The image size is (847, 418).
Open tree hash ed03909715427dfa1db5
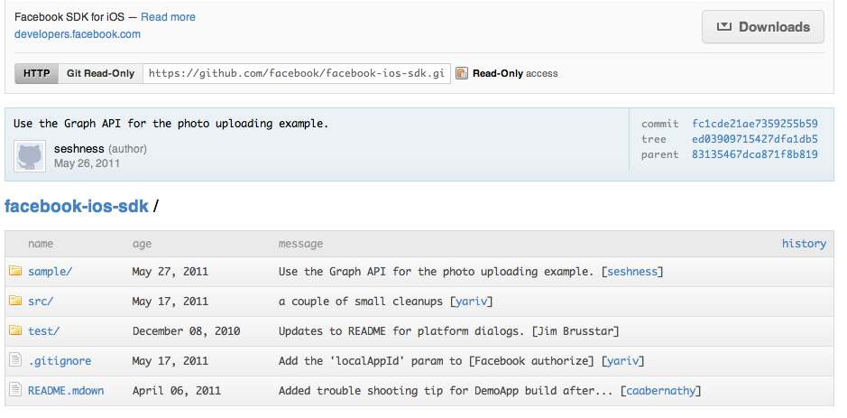[754, 139]
